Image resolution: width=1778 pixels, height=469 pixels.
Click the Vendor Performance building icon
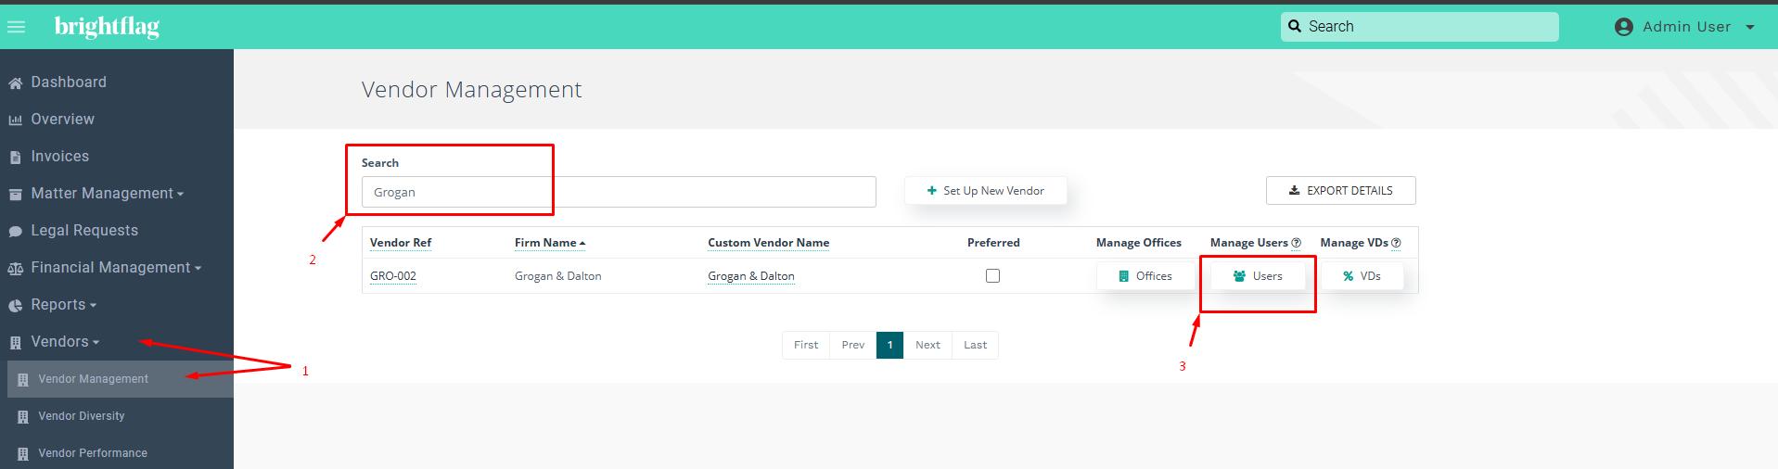[x=22, y=454]
